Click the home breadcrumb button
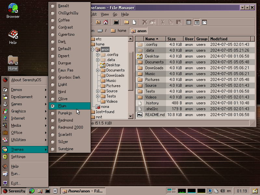This screenshot has width=260, height=195. [118, 31]
